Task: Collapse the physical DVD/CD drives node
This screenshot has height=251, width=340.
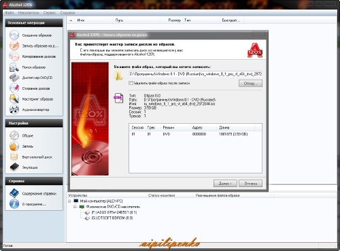Action: point(75,207)
